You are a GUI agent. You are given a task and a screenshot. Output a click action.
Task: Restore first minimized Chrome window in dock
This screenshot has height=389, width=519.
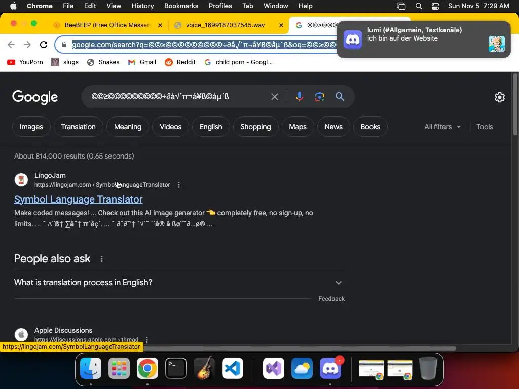click(372, 369)
